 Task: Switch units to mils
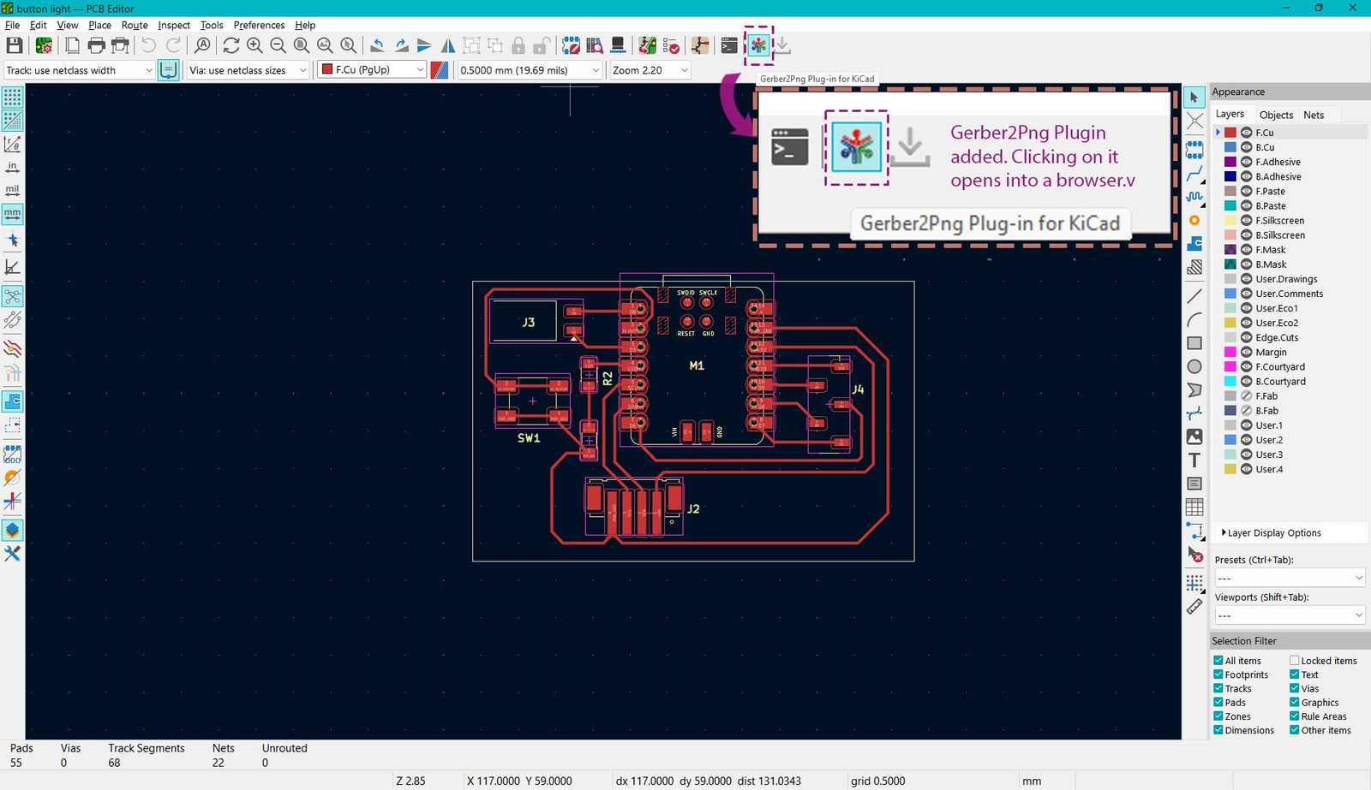pyautogui.click(x=13, y=190)
